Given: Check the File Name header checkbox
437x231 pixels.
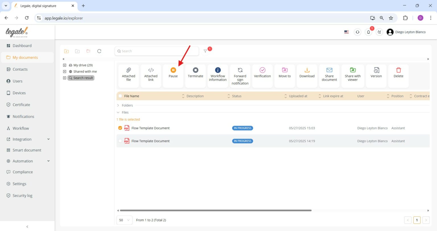Looking at the screenshot, I should pos(120,96).
